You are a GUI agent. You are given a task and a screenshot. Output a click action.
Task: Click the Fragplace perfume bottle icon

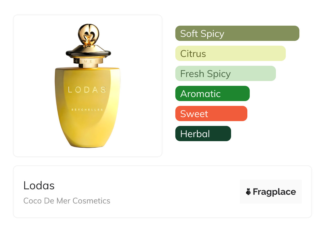click(x=248, y=192)
